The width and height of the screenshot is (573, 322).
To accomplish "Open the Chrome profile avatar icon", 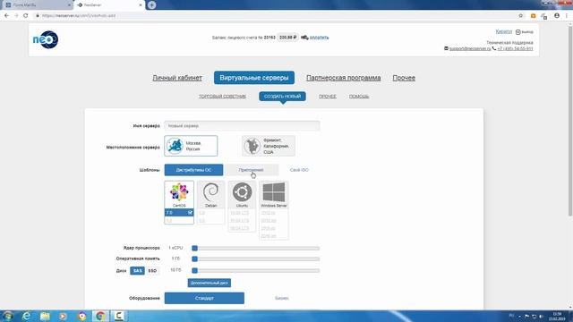I will click(x=557, y=16).
